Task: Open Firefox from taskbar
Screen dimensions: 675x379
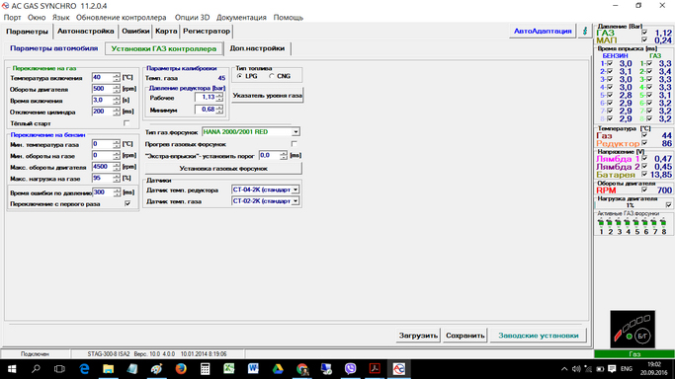Action: tap(181, 369)
